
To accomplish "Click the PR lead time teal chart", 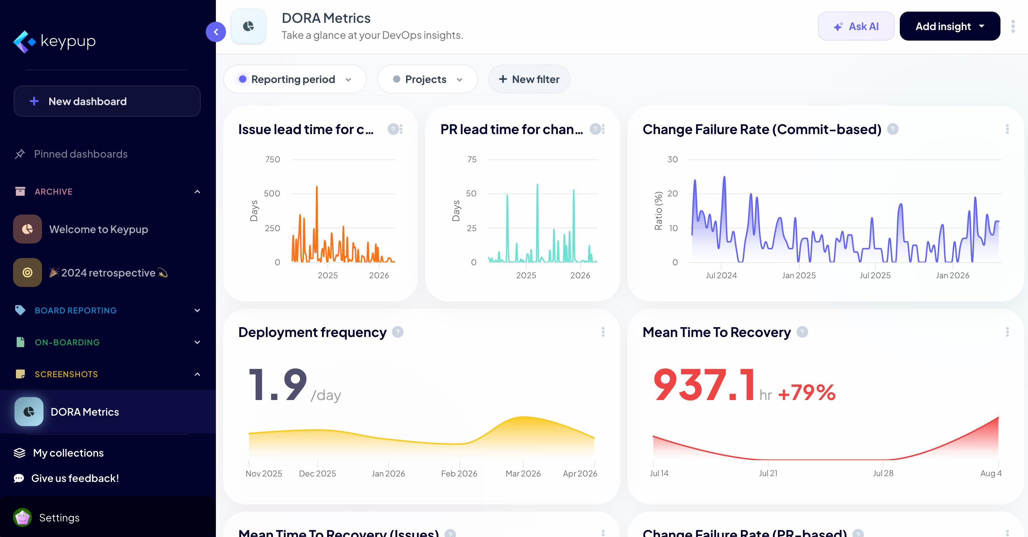I will (542, 223).
